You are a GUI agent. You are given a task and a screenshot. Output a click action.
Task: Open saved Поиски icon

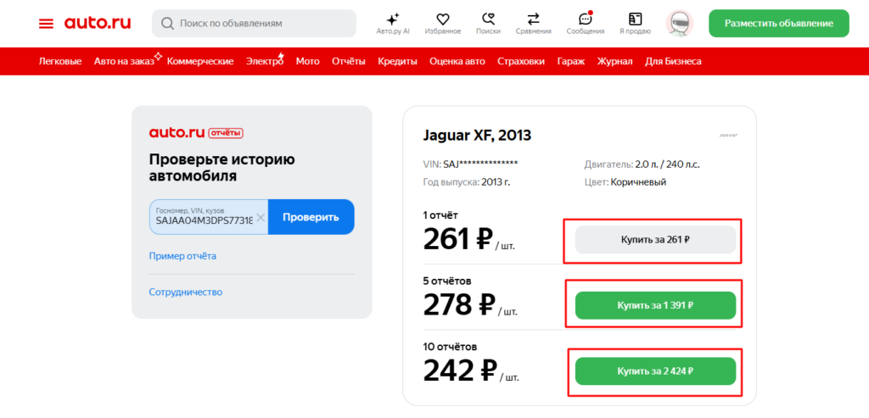[488, 19]
